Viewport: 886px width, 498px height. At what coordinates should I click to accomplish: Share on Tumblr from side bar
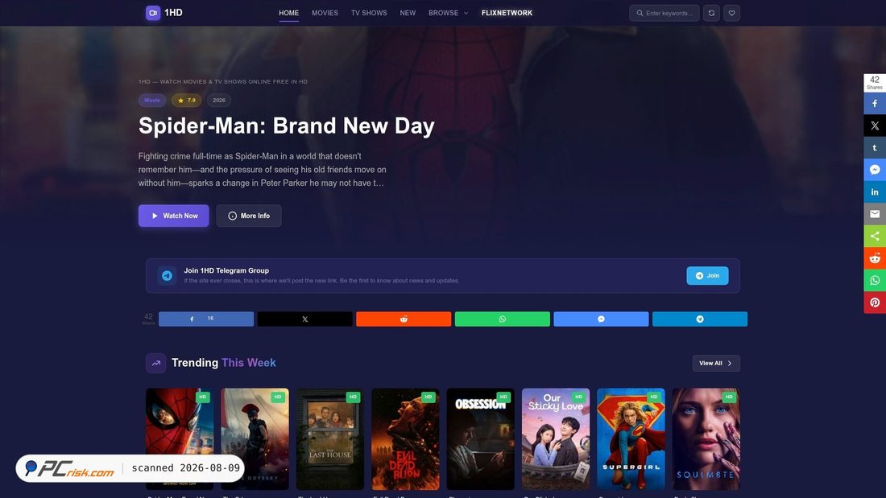[875, 147]
